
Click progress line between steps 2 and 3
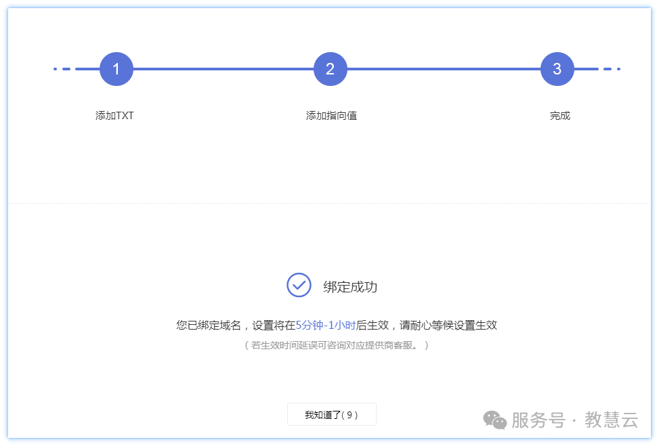[x=444, y=69]
